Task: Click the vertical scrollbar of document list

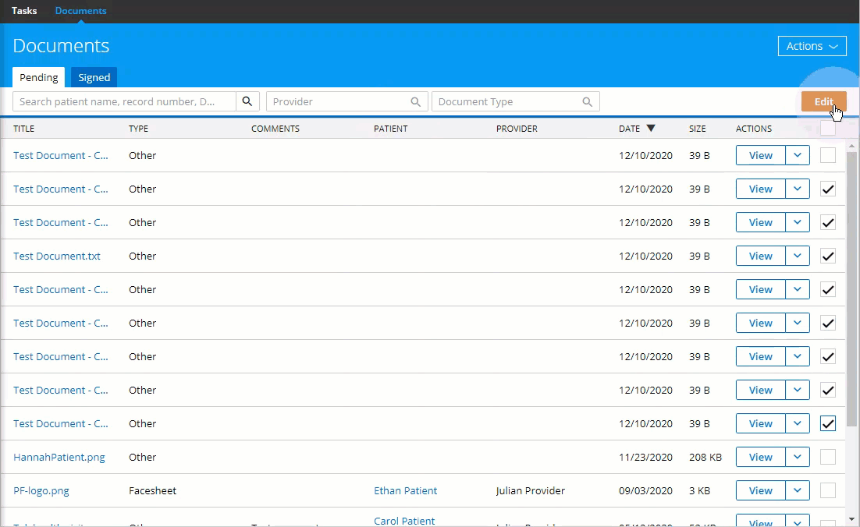Action: coord(852,312)
